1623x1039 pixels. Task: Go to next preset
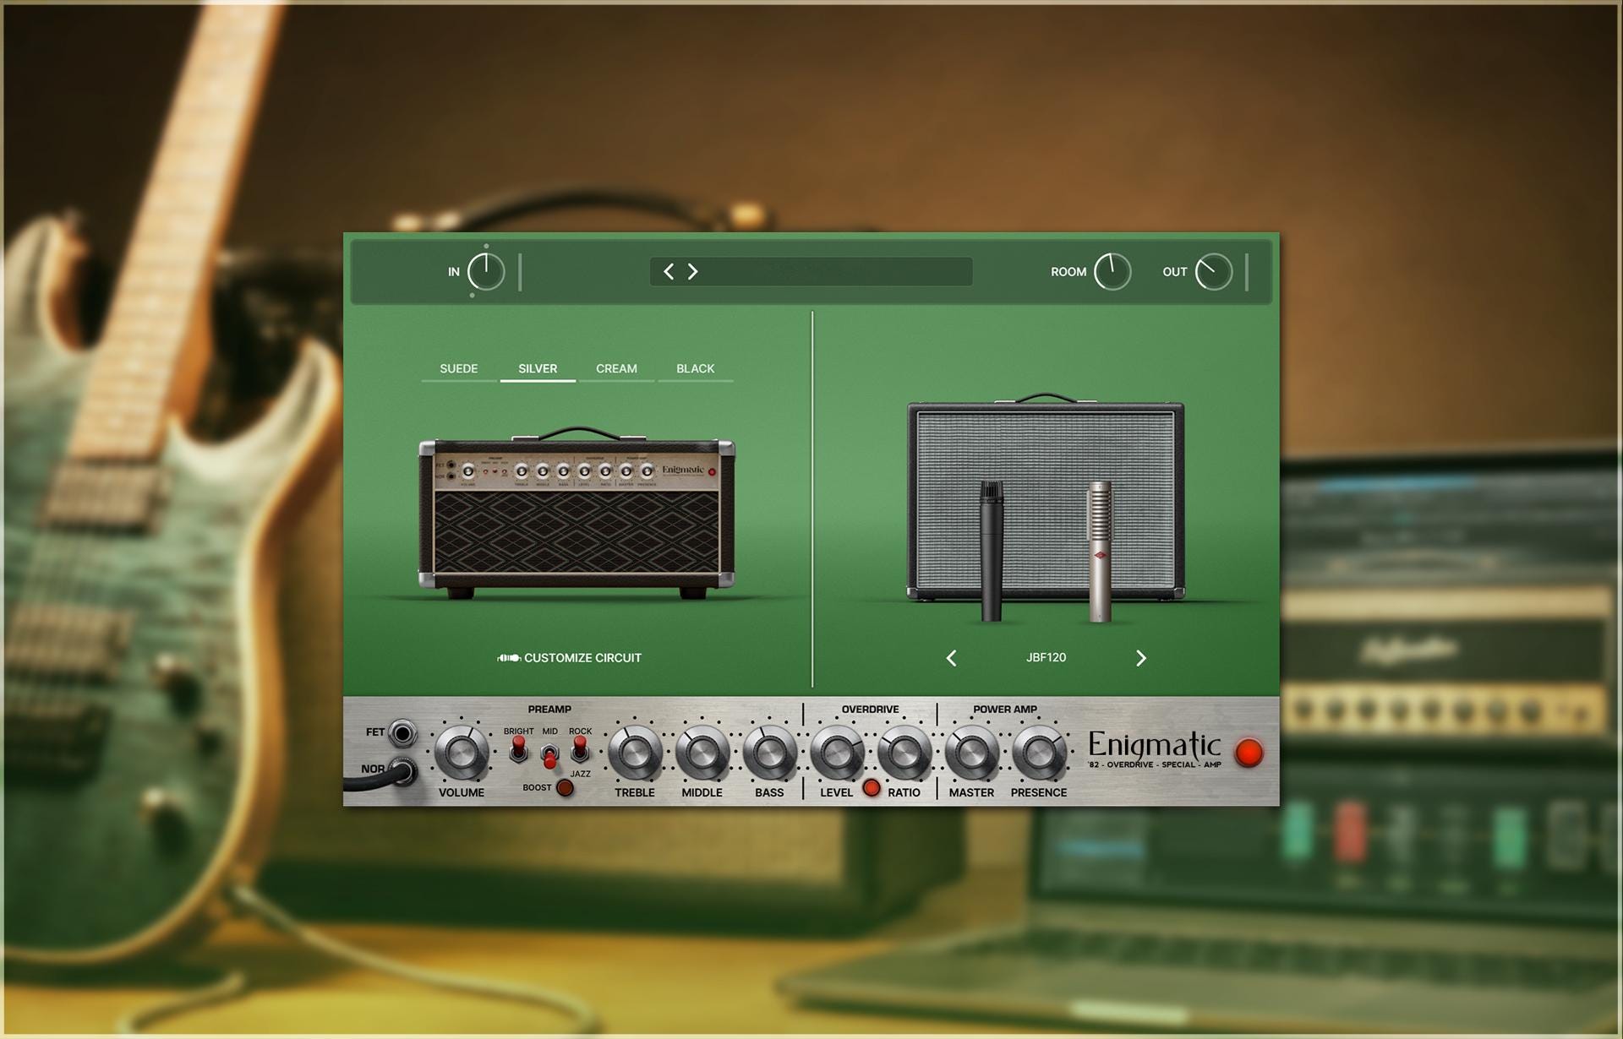[x=693, y=271]
